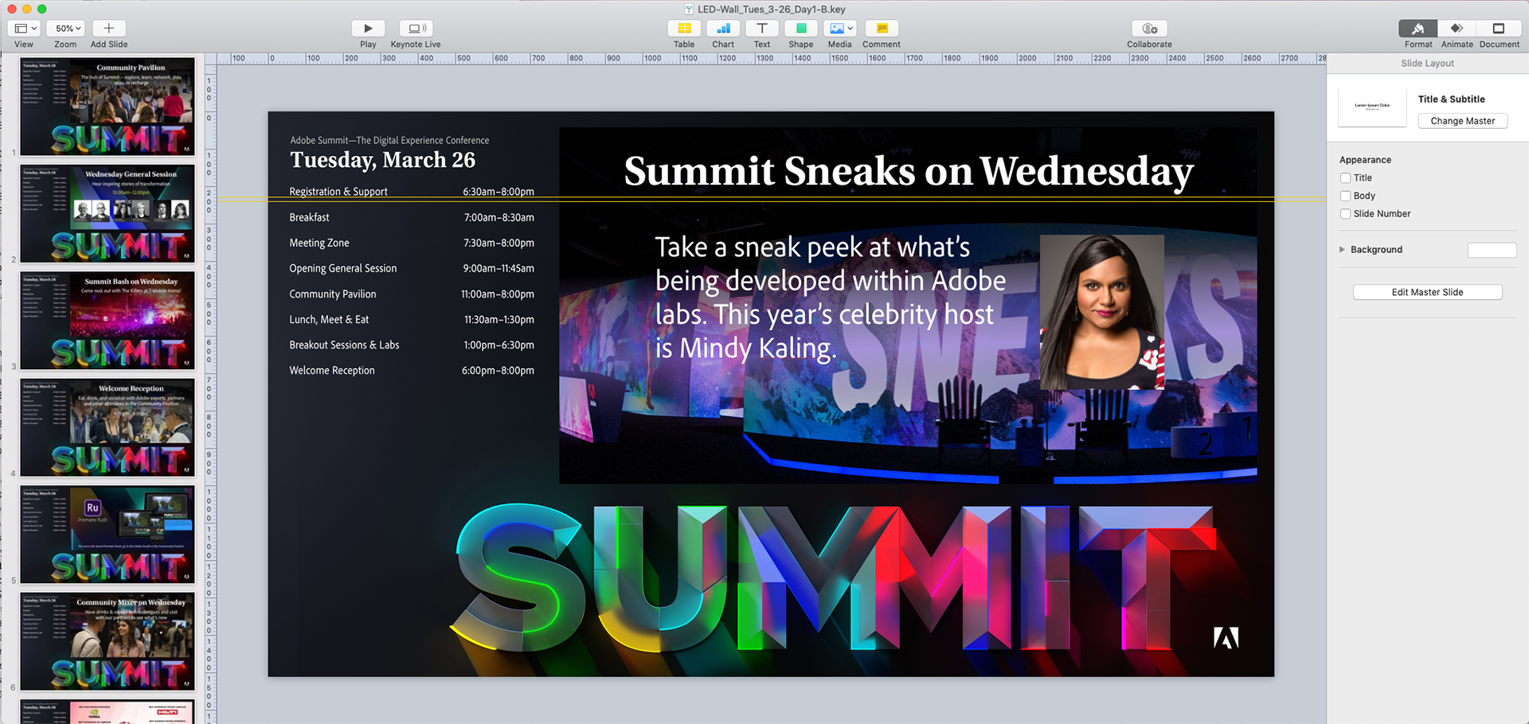Click the Add Slide plus icon
The image size is (1529, 724).
pyautogui.click(x=109, y=28)
